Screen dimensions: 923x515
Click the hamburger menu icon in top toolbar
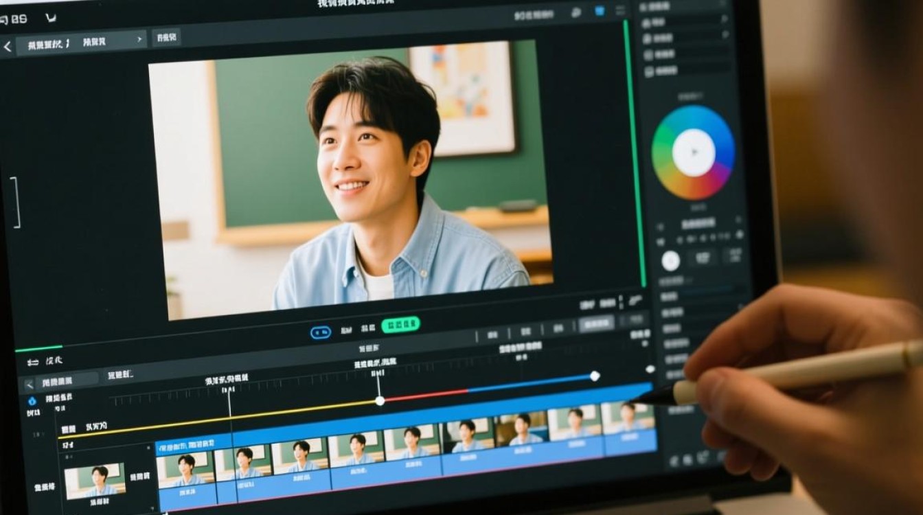pos(620,10)
